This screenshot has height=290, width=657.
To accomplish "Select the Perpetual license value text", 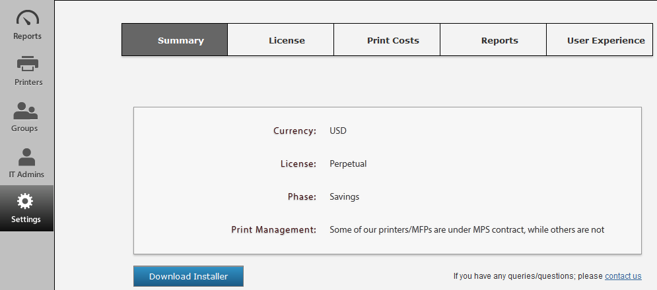I will tap(348, 163).
